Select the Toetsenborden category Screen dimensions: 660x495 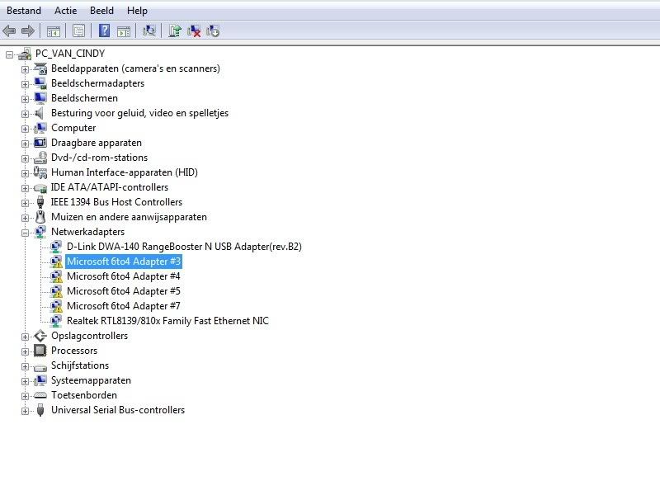pos(83,395)
